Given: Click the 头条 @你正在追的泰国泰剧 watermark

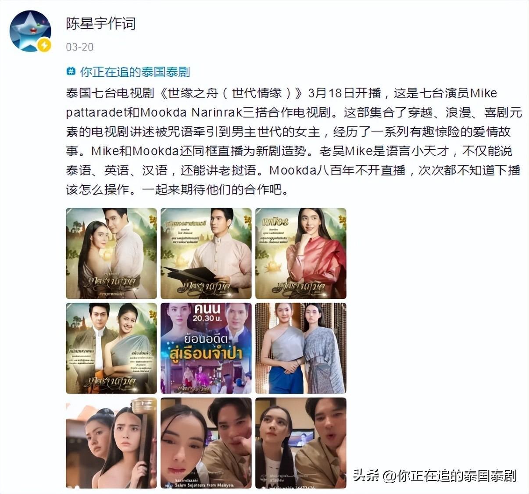Looking at the screenshot, I should coord(435,476).
